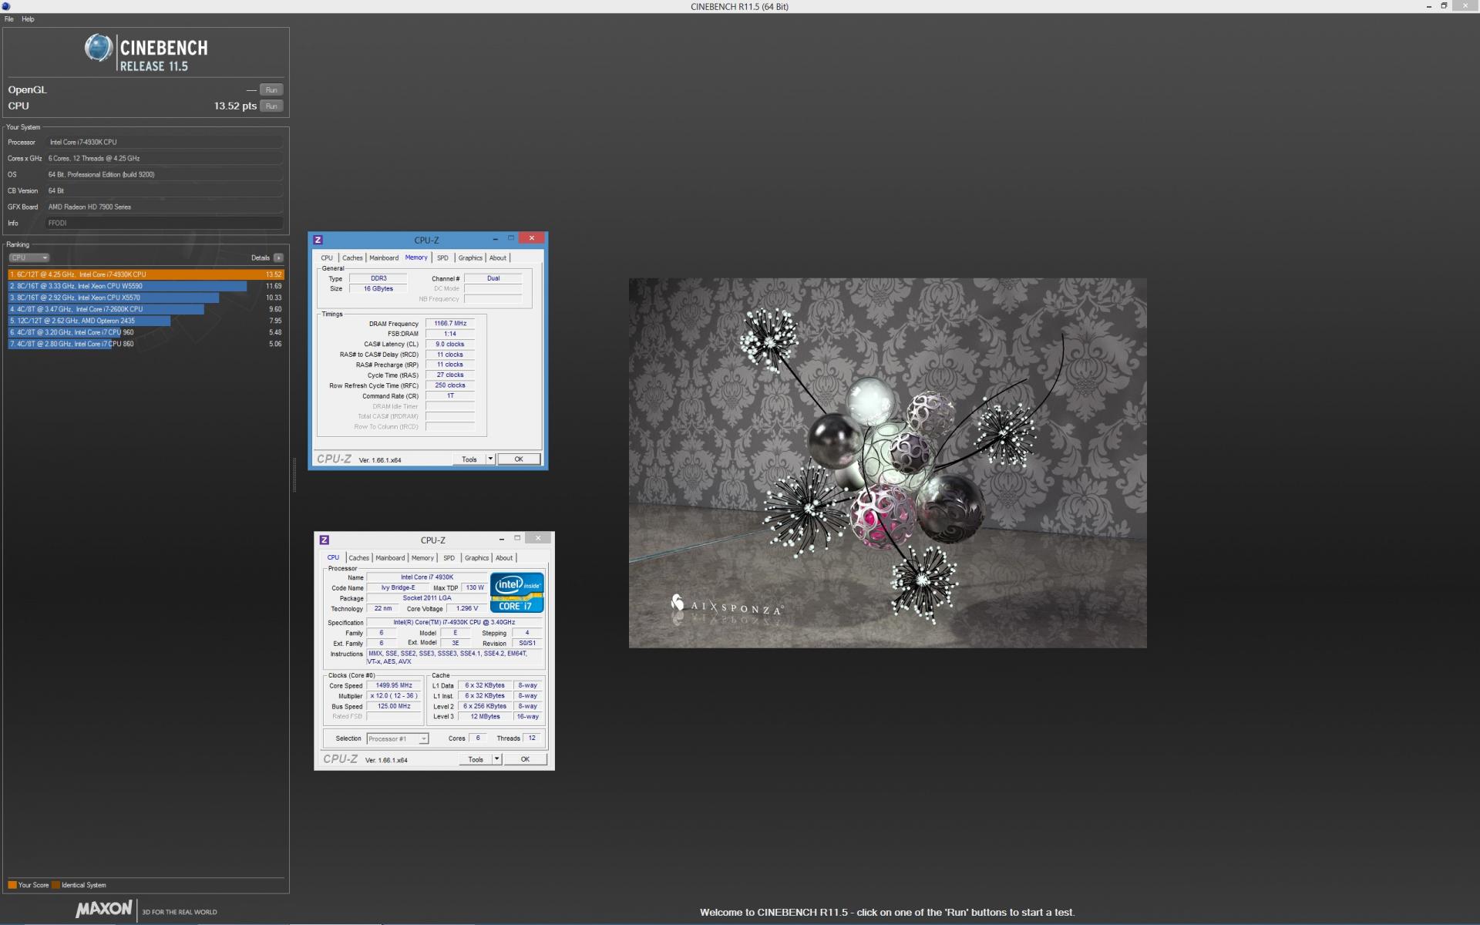1480x925 pixels.
Task: Select the i7-2600K ranking row
Action: tap(146, 309)
